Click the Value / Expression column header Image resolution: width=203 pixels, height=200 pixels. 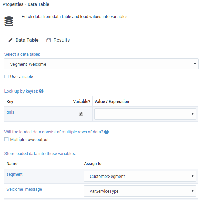coord(112,102)
